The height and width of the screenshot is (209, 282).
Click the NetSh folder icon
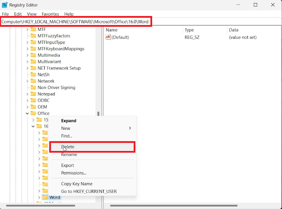(x=33, y=74)
